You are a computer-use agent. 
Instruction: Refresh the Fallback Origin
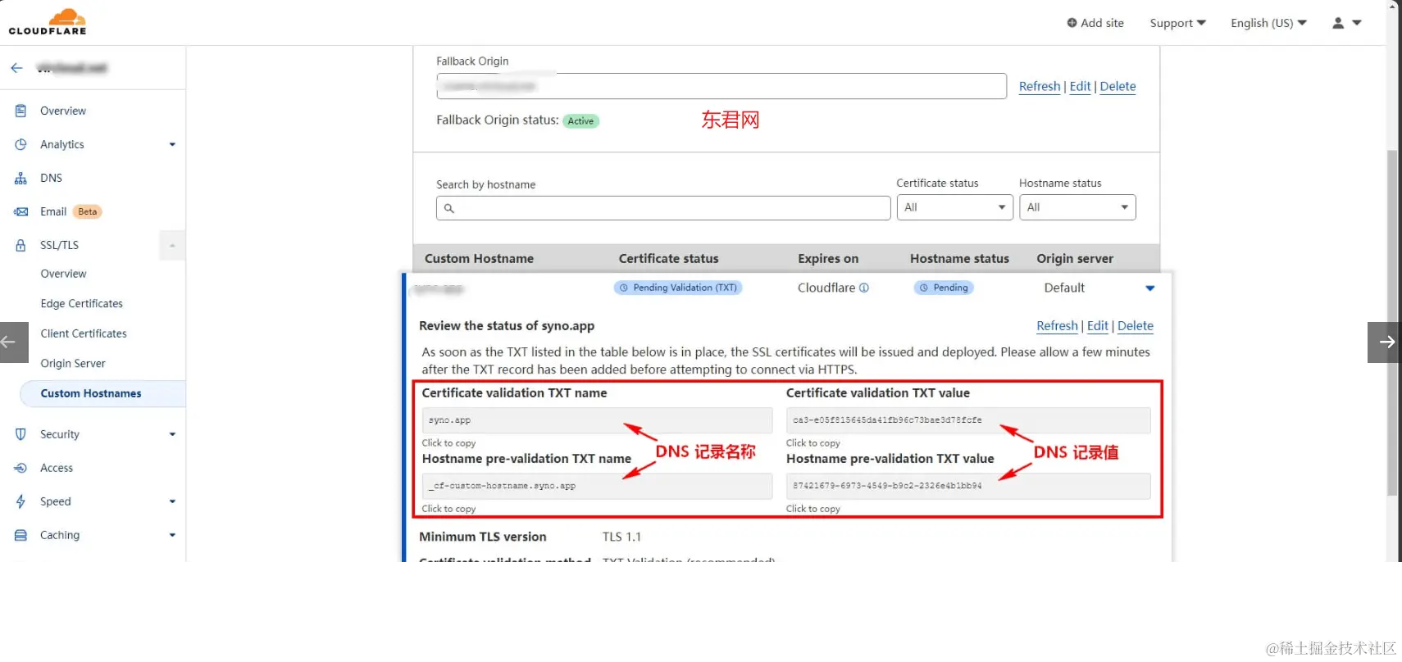[x=1040, y=86]
